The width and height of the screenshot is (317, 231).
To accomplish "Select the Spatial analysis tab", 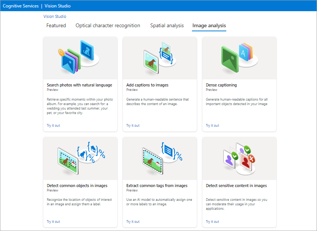I will click(x=167, y=25).
